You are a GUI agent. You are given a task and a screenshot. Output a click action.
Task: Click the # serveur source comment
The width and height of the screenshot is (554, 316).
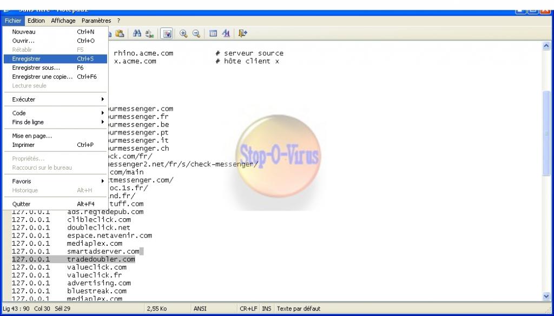[x=249, y=53]
